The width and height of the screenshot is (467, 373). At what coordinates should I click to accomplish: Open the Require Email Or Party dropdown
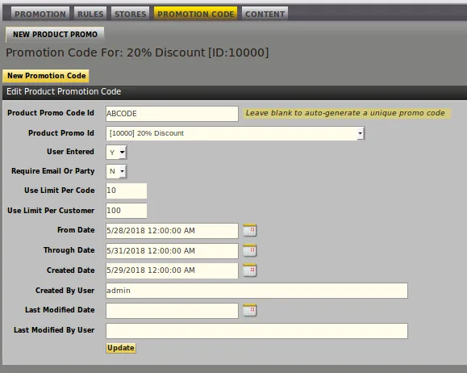116,171
